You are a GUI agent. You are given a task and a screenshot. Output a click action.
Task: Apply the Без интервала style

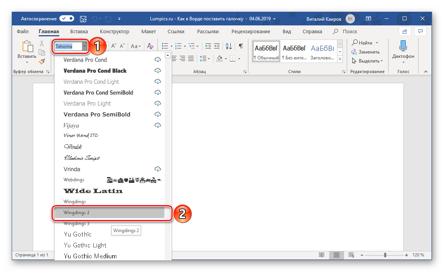pyautogui.click(x=294, y=52)
